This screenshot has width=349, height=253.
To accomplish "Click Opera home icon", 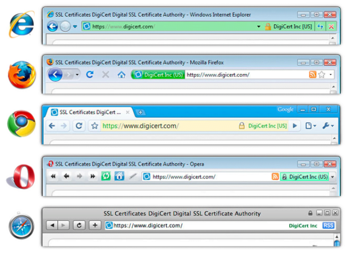I will 119,176.
